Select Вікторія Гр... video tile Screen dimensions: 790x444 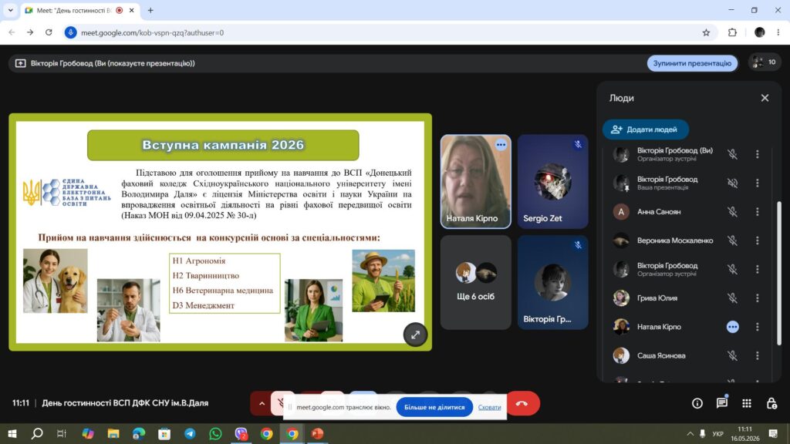coord(552,282)
